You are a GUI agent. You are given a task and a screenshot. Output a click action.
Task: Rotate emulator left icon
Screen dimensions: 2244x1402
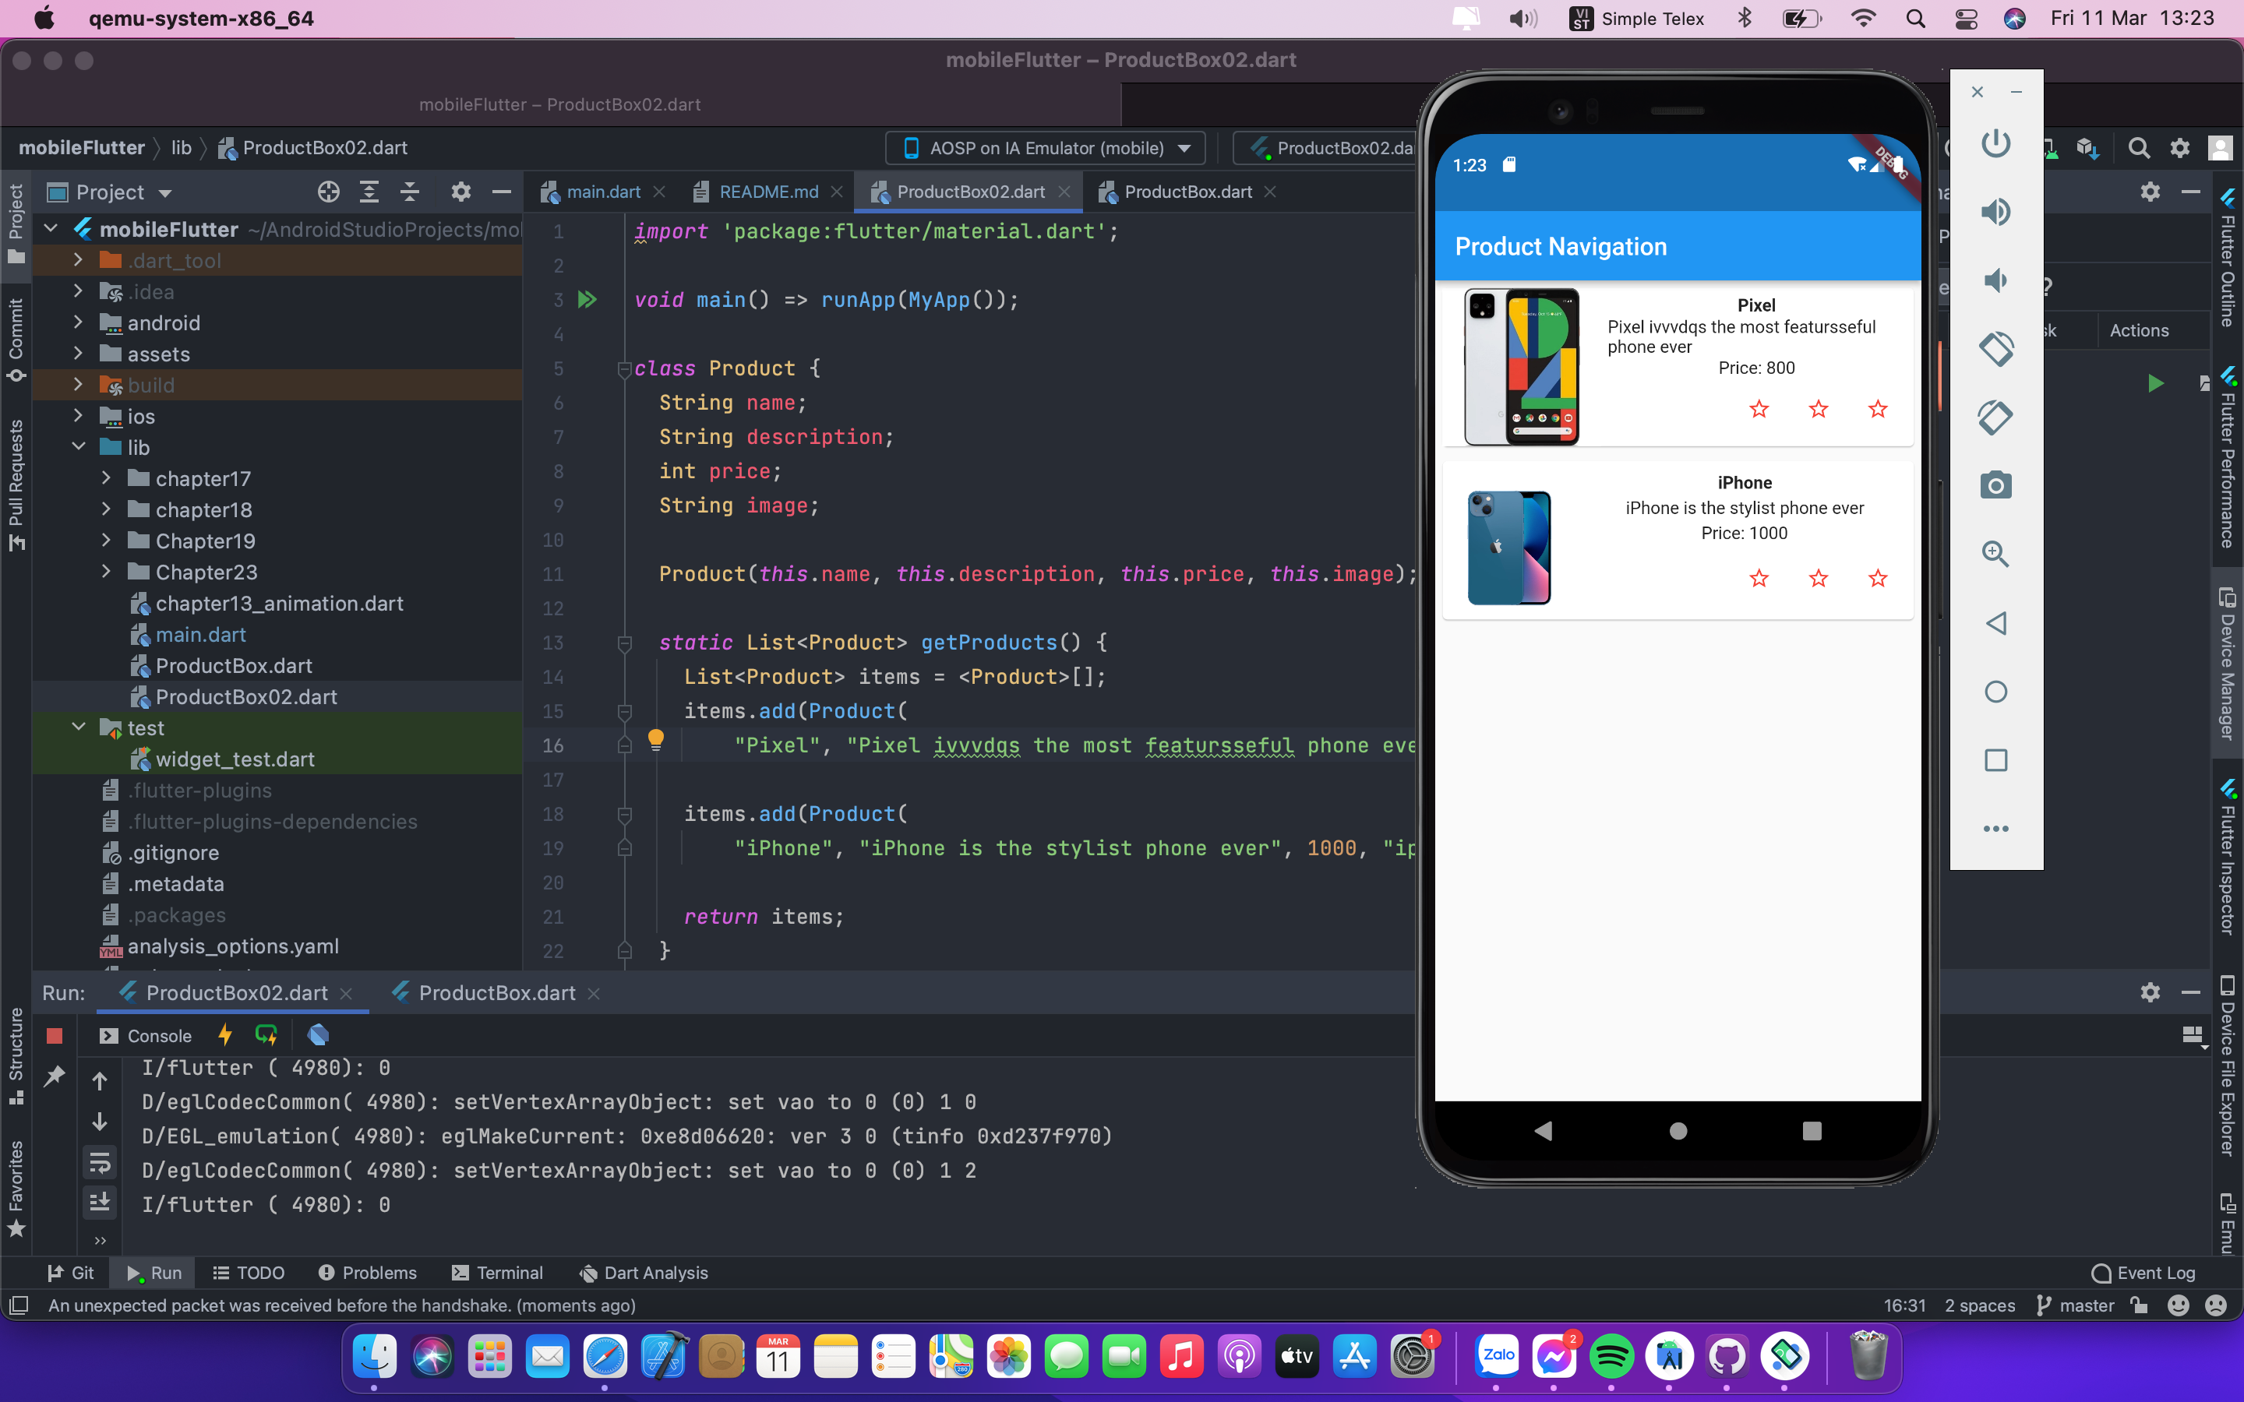click(x=1995, y=349)
